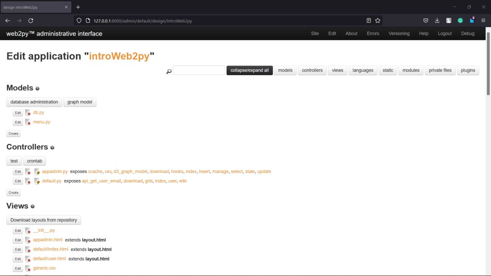This screenshot has height=276, width=491.
Task: Click the delete icon beside menu.py
Action: click(28, 122)
